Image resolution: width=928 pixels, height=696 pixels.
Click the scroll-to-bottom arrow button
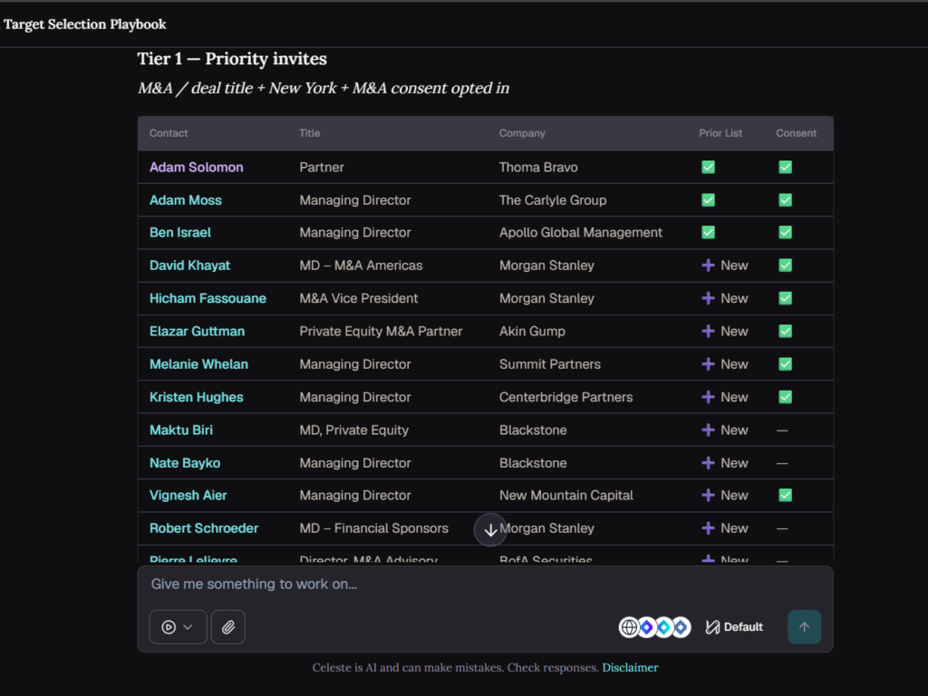point(490,529)
